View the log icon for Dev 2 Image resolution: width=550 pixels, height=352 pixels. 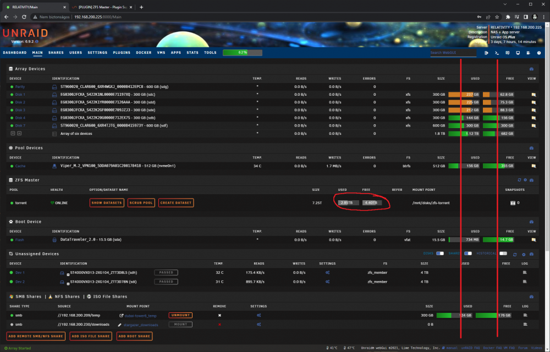pyautogui.click(x=525, y=282)
